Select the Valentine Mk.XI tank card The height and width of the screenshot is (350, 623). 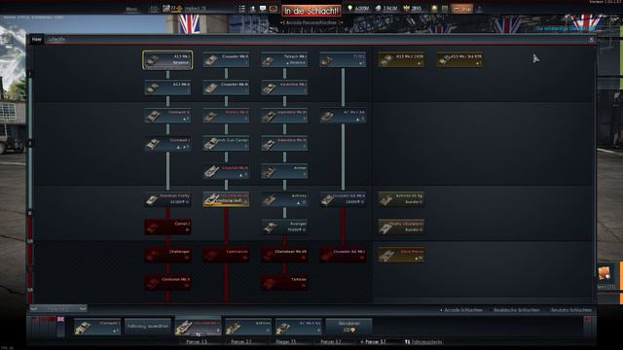tap(284, 116)
